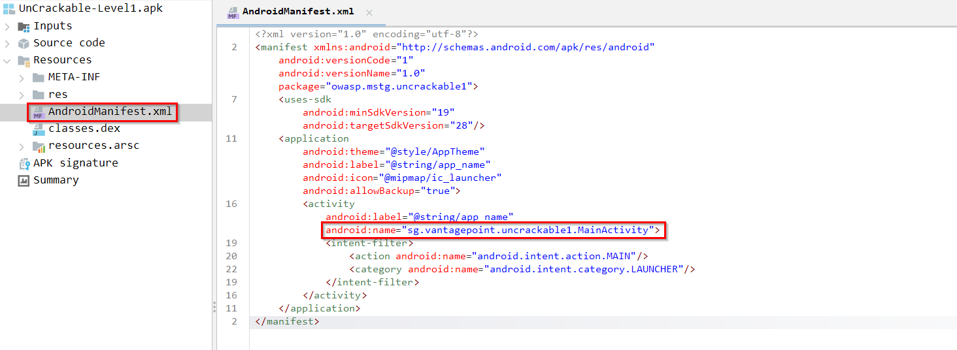Click the android:icon="@mipmap/ic_launcher" line

[402, 178]
